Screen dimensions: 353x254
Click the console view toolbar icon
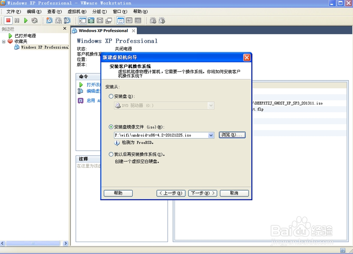[x=138, y=20]
